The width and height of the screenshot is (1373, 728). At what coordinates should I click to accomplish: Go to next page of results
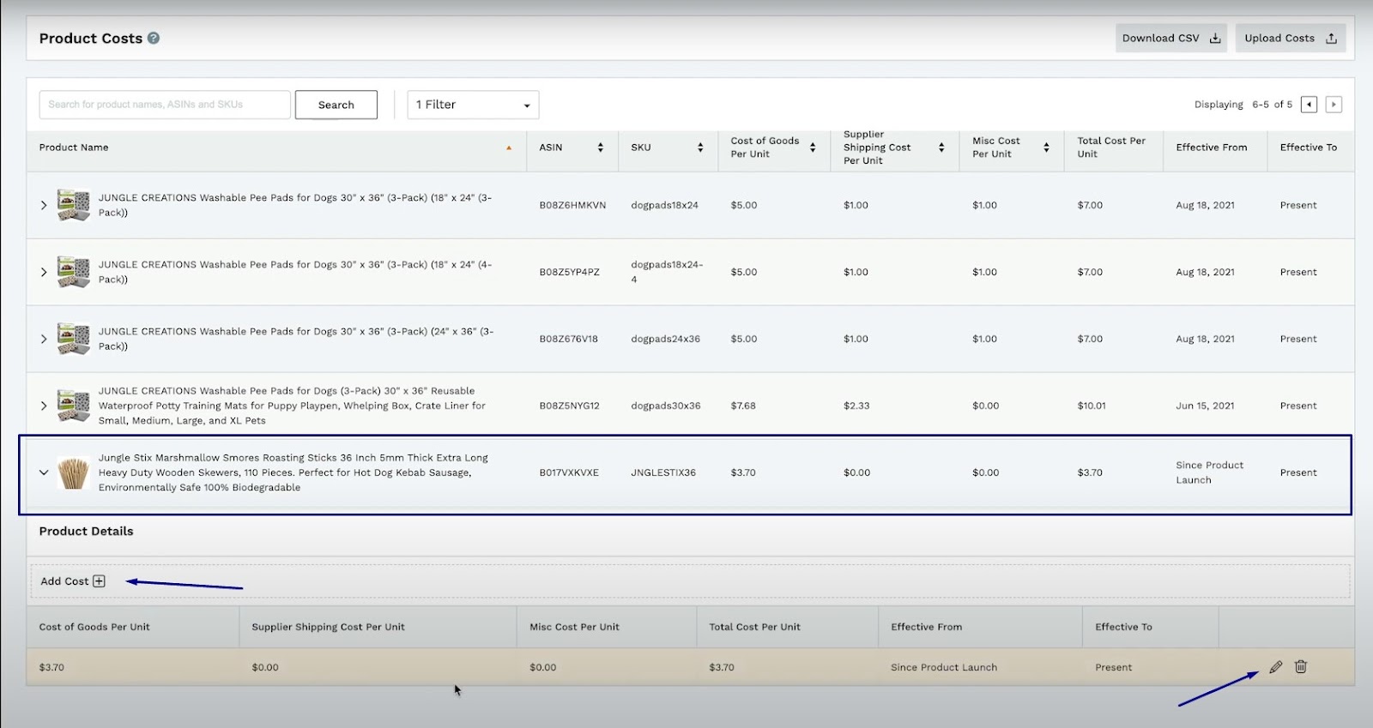[x=1334, y=105]
